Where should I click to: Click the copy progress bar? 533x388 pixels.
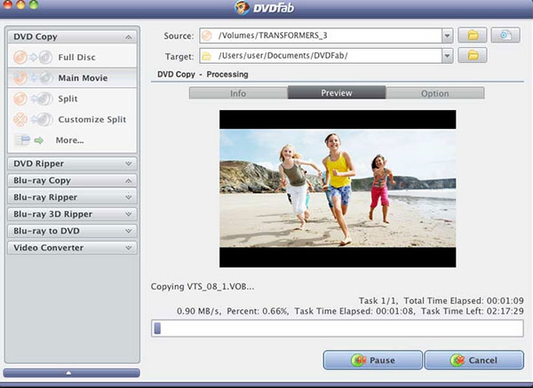point(338,329)
